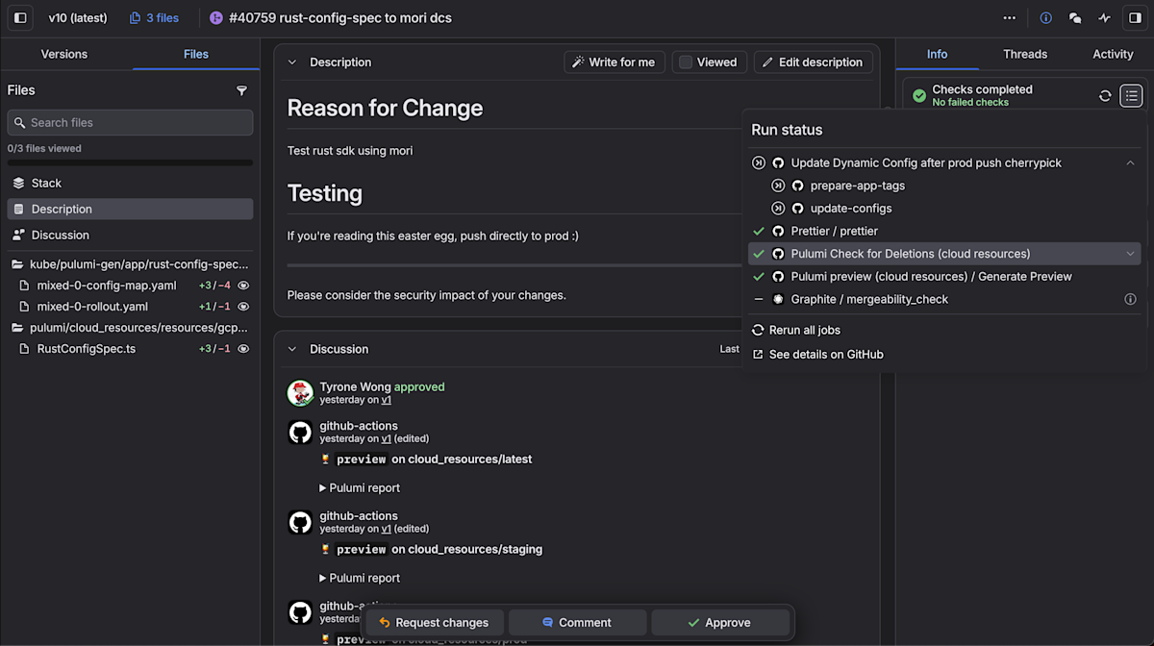Collapse the Description section chevron
This screenshot has height=646, width=1154.
[x=292, y=62]
